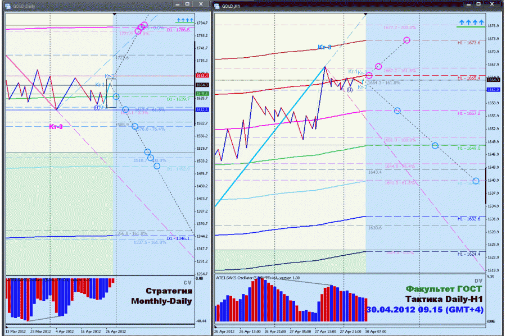Close the GOLD,Daily chart window

(x=201, y=4)
